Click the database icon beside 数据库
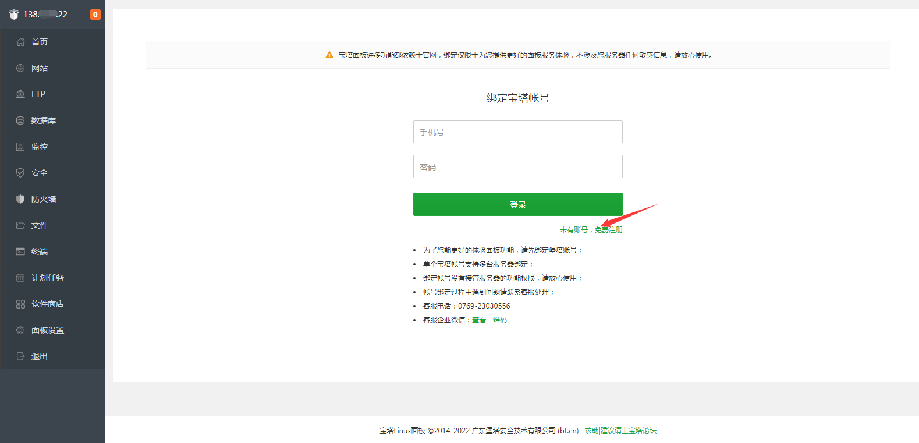The height and width of the screenshot is (443, 919). pyautogui.click(x=20, y=121)
